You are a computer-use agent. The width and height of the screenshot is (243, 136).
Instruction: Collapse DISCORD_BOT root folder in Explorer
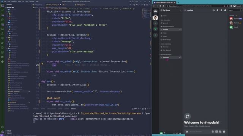10,8
